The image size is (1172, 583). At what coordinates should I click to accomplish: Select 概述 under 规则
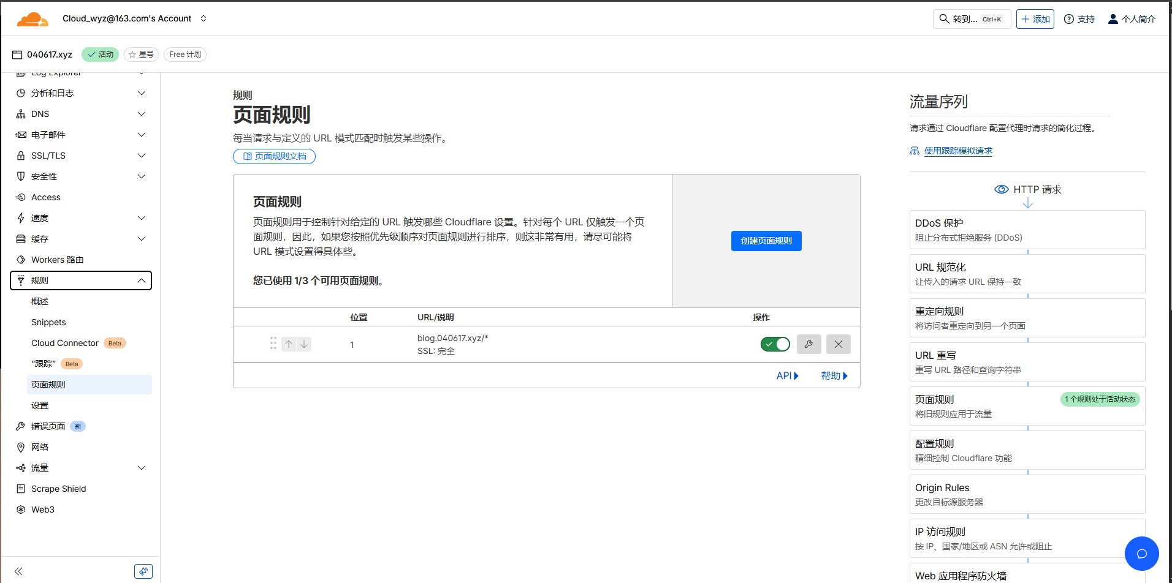tap(39, 301)
